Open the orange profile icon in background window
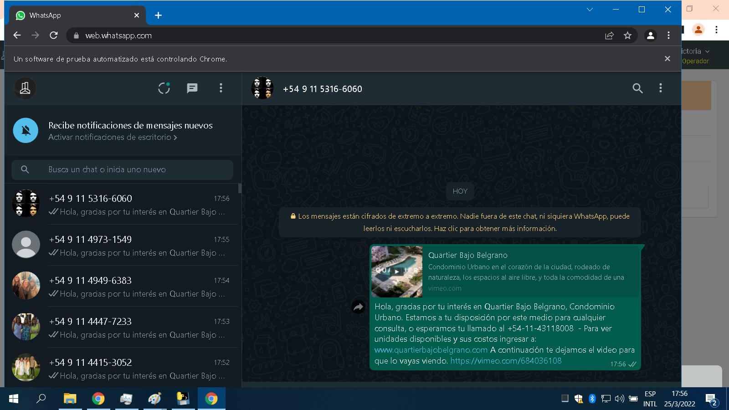 [698, 30]
